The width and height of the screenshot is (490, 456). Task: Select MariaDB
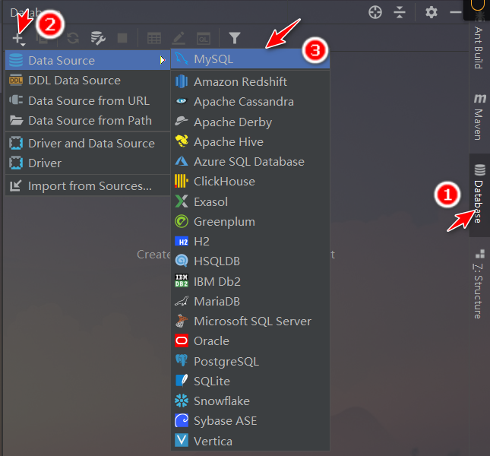[x=250, y=301]
